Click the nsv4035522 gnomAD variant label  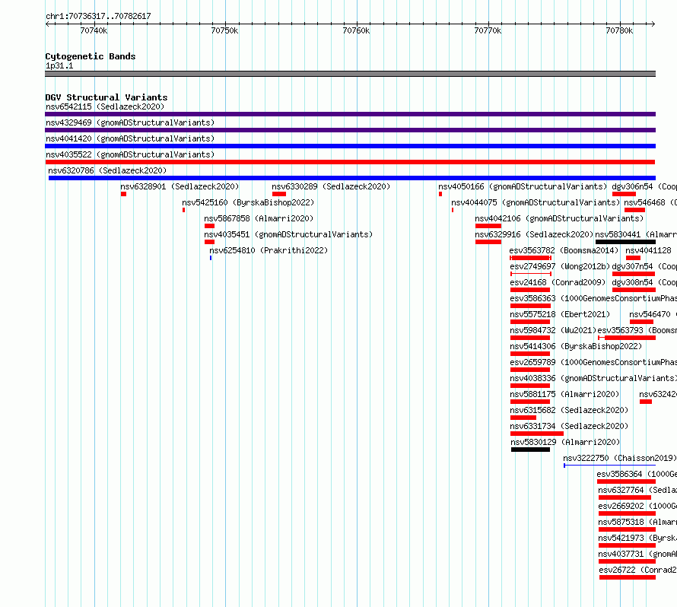[x=130, y=154]
